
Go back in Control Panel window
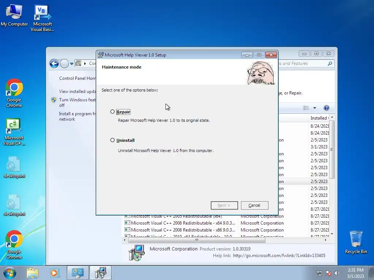54,63
